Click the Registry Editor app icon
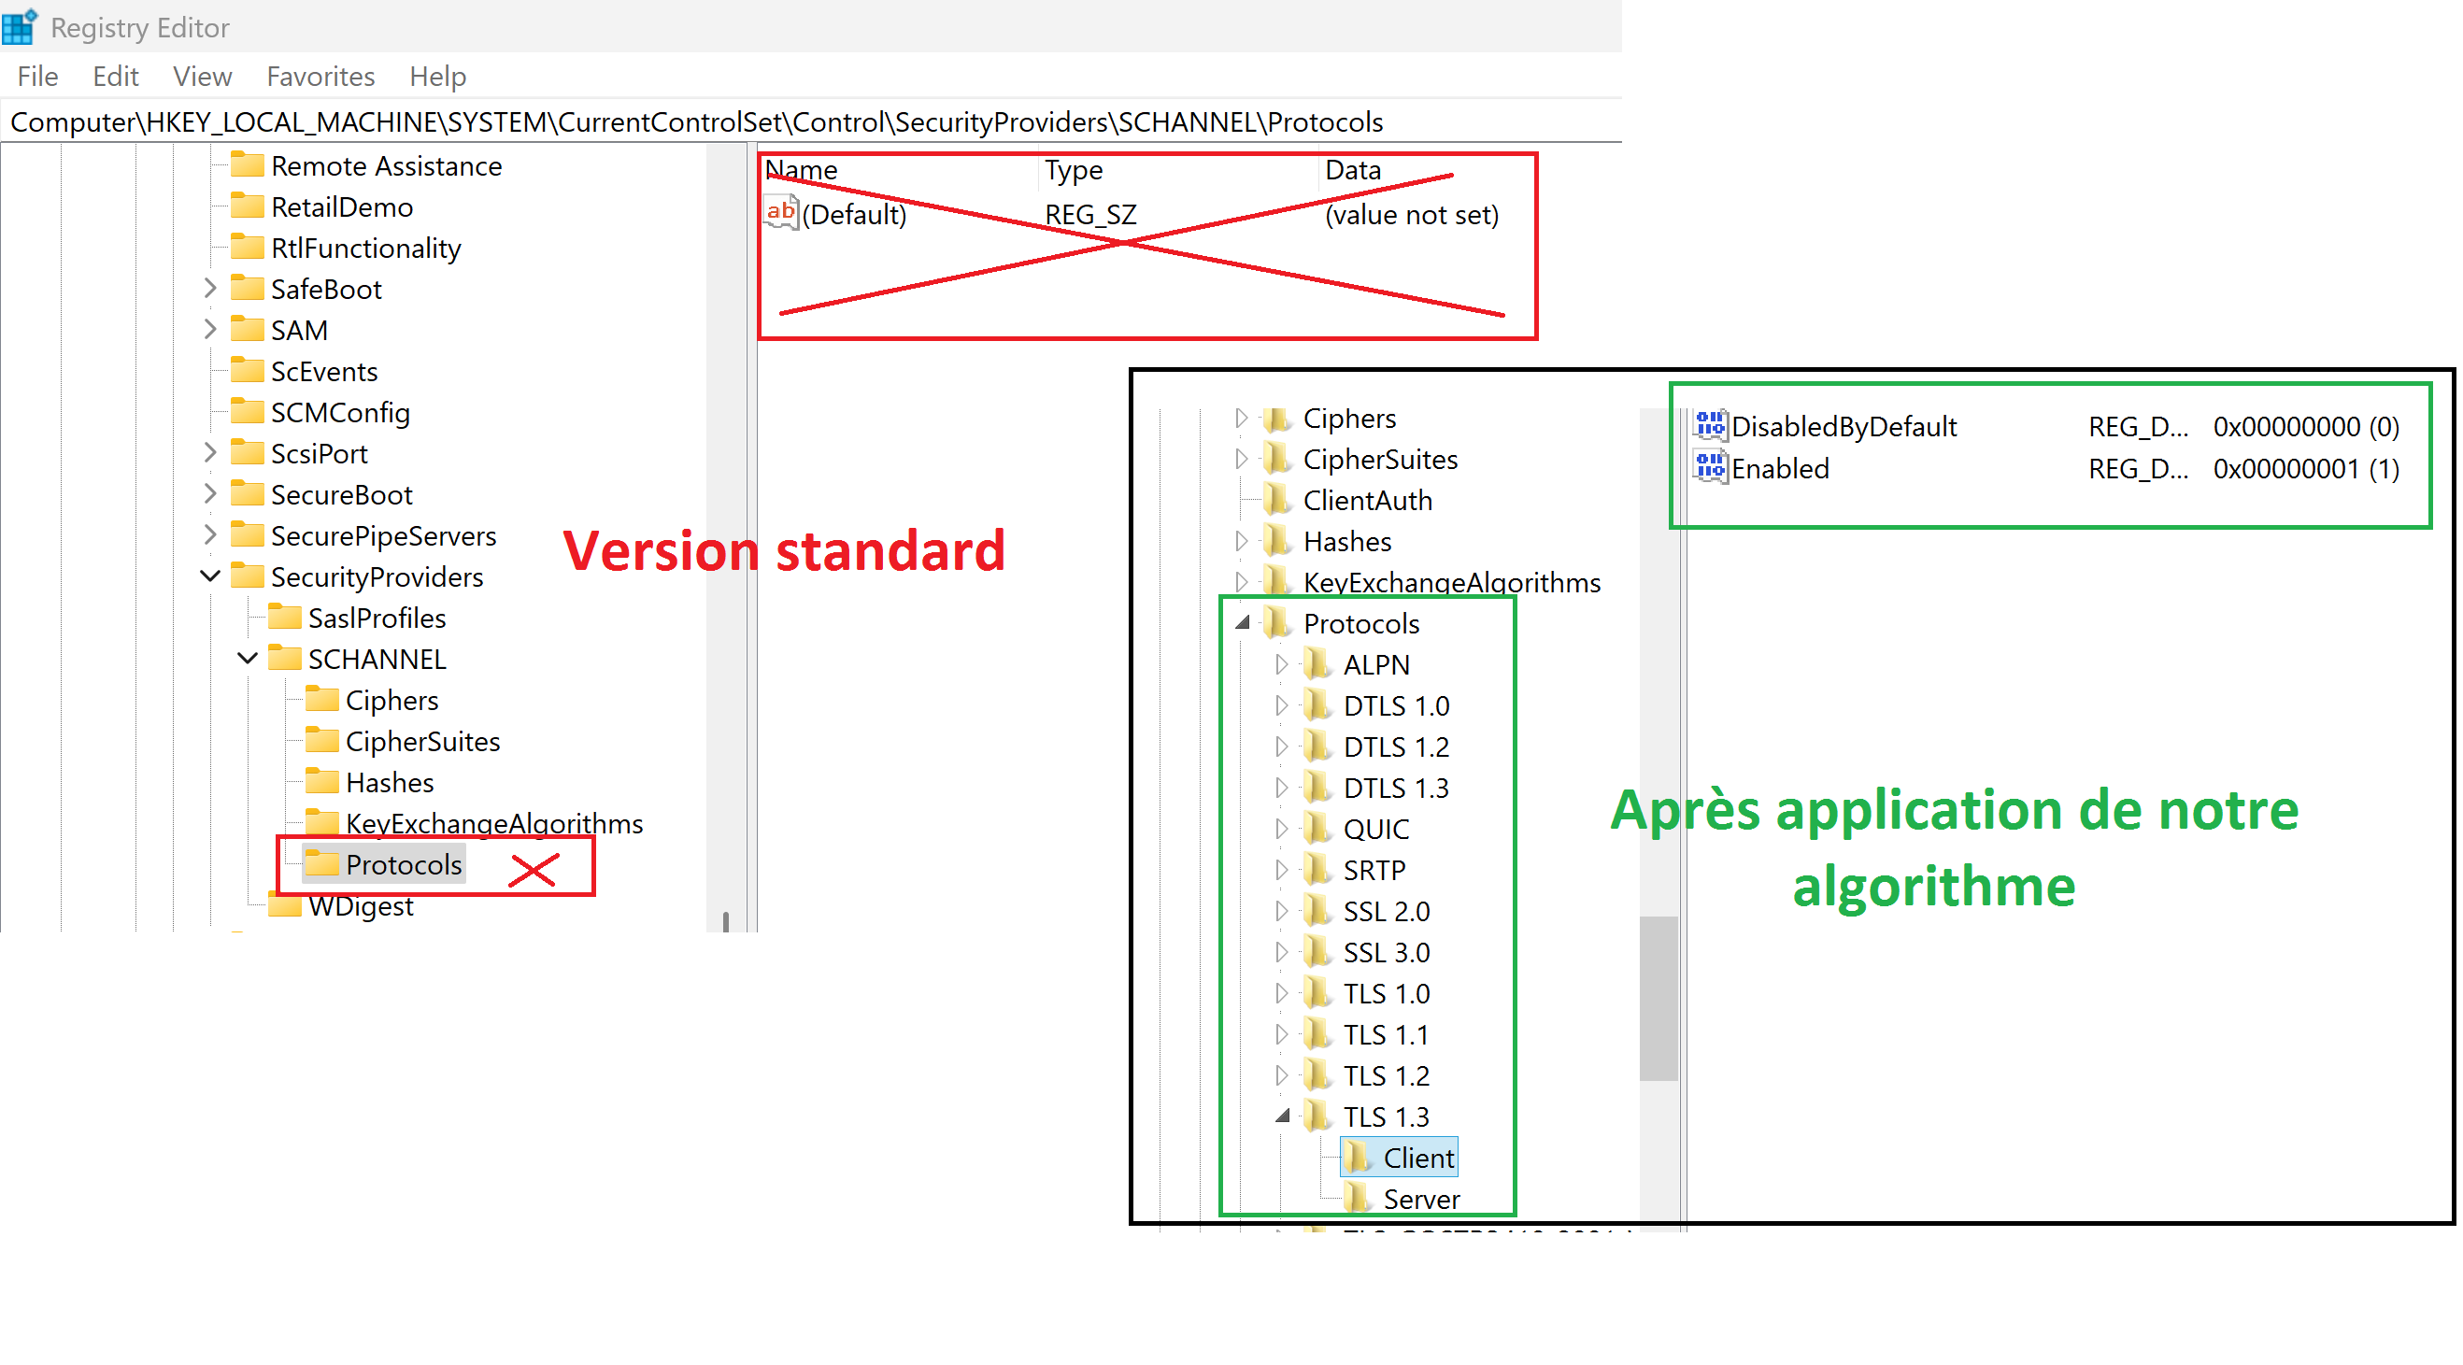 pos(19,27)
